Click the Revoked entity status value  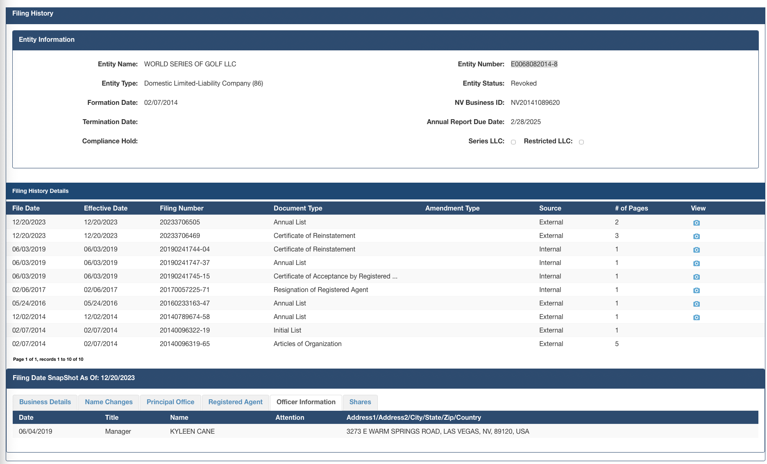[x=524, y=83]
